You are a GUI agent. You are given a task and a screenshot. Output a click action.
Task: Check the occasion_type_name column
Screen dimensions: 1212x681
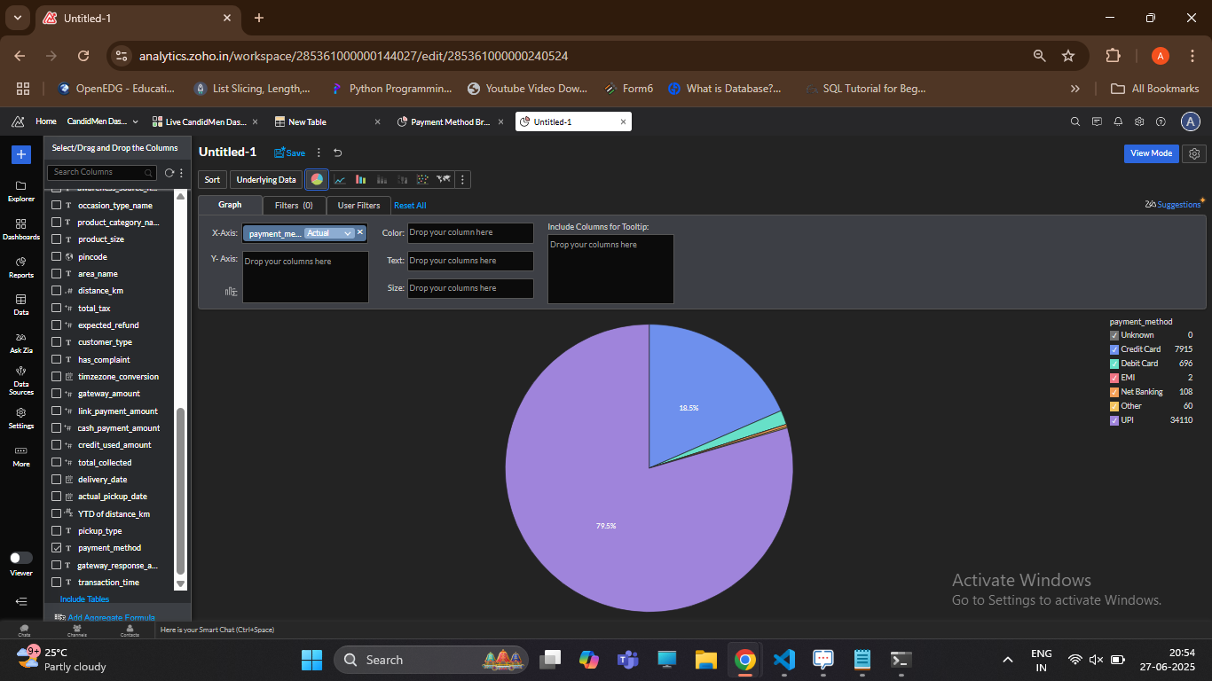point(57,205)
